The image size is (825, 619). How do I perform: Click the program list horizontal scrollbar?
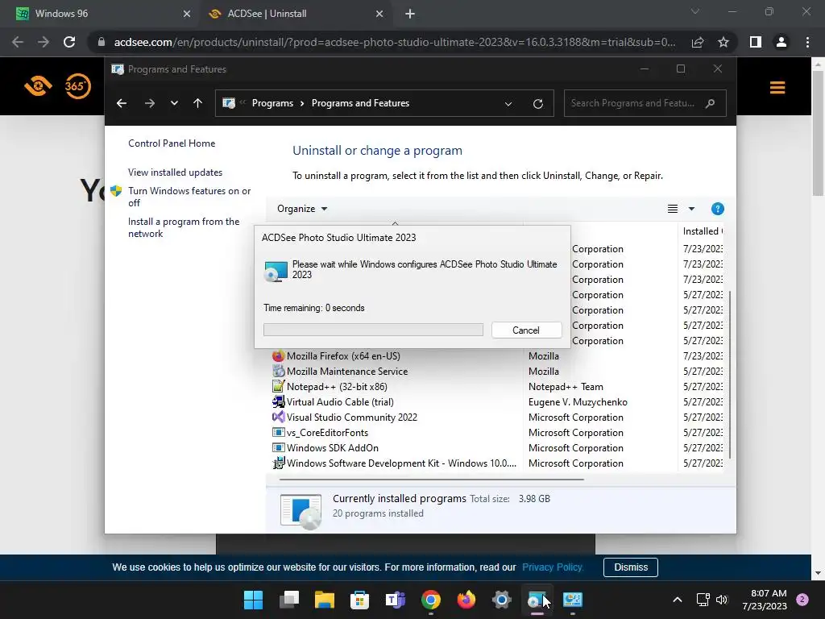point(432,480)
